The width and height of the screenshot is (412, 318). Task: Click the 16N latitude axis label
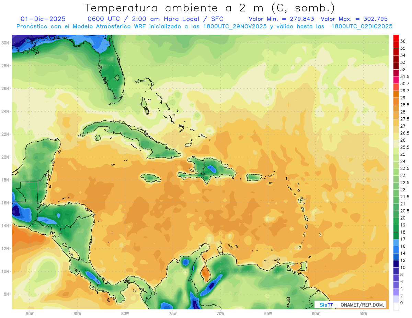tap(5, 203)
